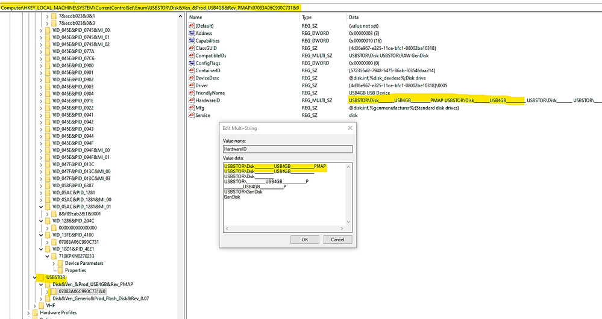
Task: Click the string icon next to DeviceDesc
Action: pos(192,78)
